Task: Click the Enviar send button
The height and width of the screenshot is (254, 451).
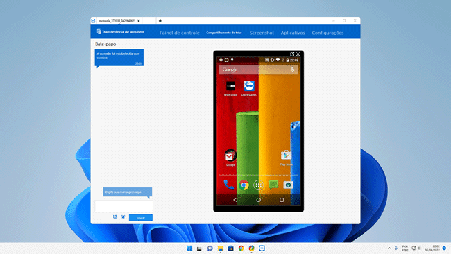Action: [141, 218]
